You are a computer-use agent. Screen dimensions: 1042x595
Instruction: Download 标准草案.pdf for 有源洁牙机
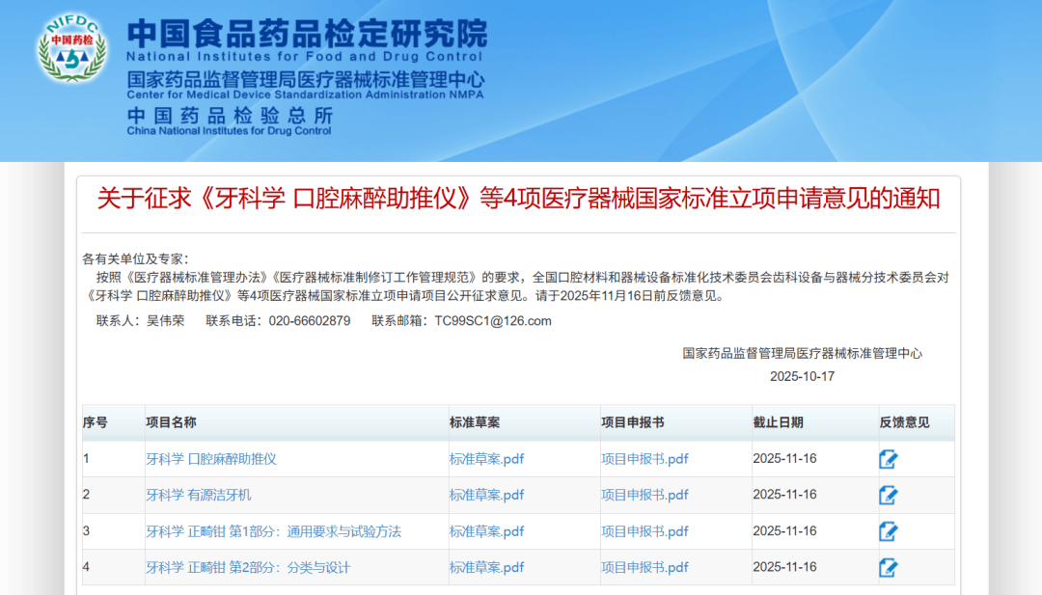(486, 495)
